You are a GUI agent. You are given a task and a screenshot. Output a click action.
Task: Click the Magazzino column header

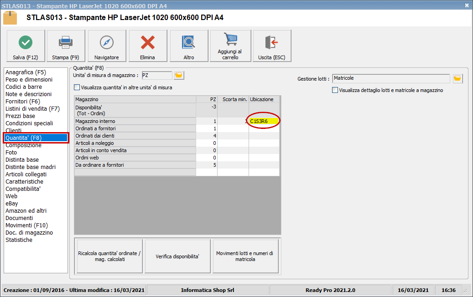pyautogui.click(x=135, y=99)
